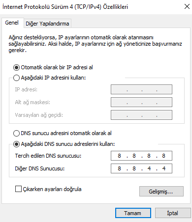Click the Alt ağ maskesi field

pyautogui.click(x=141, y=102)
